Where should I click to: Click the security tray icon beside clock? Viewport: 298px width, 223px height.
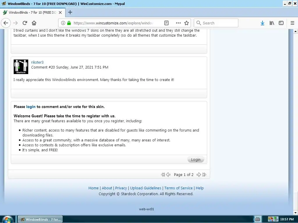click(276, 219)
